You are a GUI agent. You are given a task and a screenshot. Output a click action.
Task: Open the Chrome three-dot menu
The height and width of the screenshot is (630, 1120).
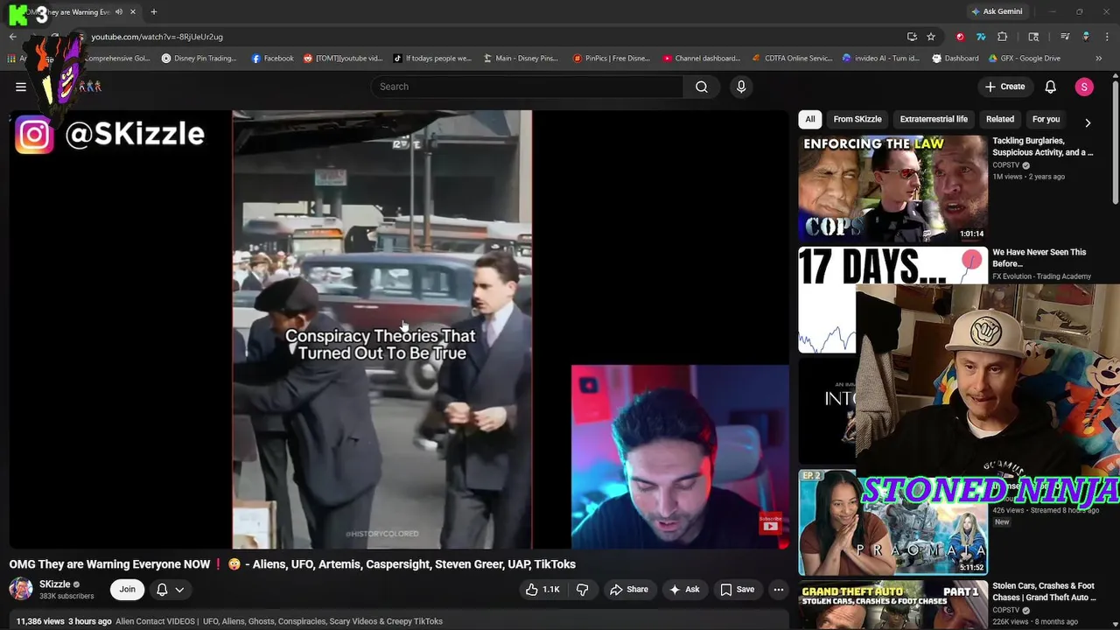click(1108, 37)
